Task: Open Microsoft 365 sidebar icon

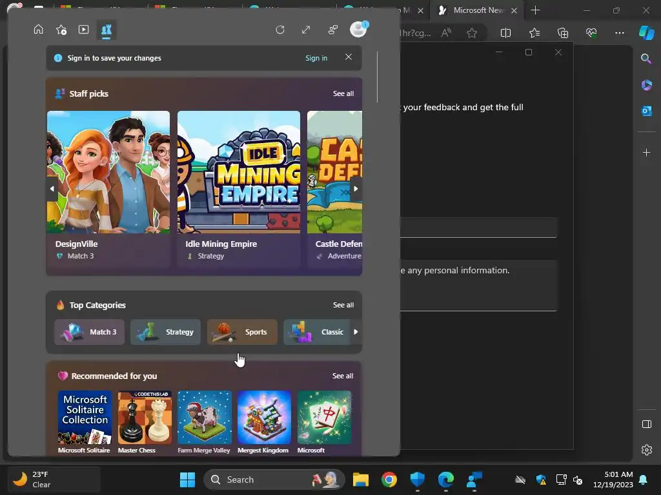Action: click(x=646, y=84)
